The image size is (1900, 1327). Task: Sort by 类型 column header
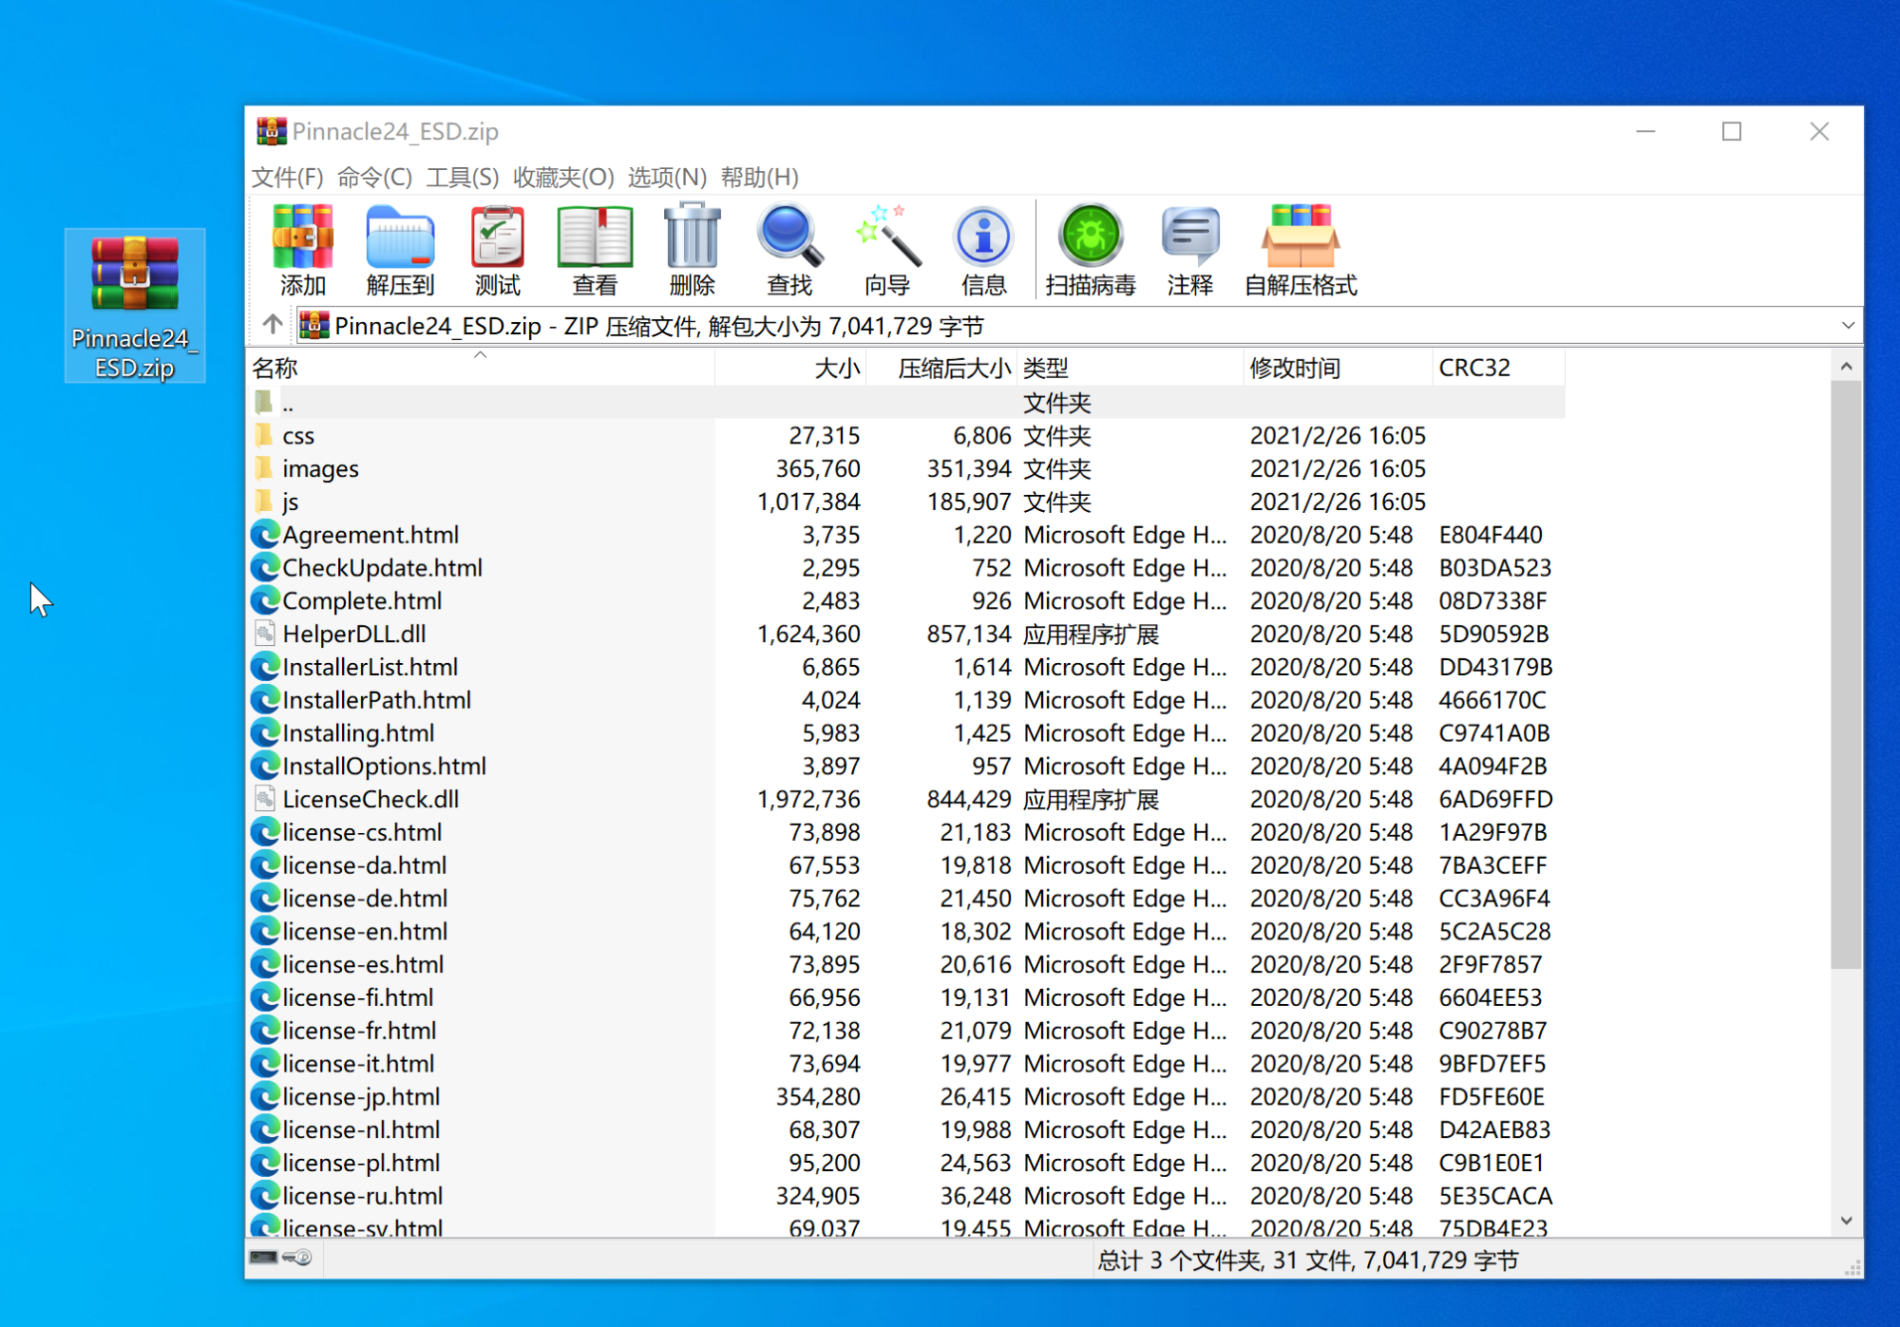point(1130,368)
